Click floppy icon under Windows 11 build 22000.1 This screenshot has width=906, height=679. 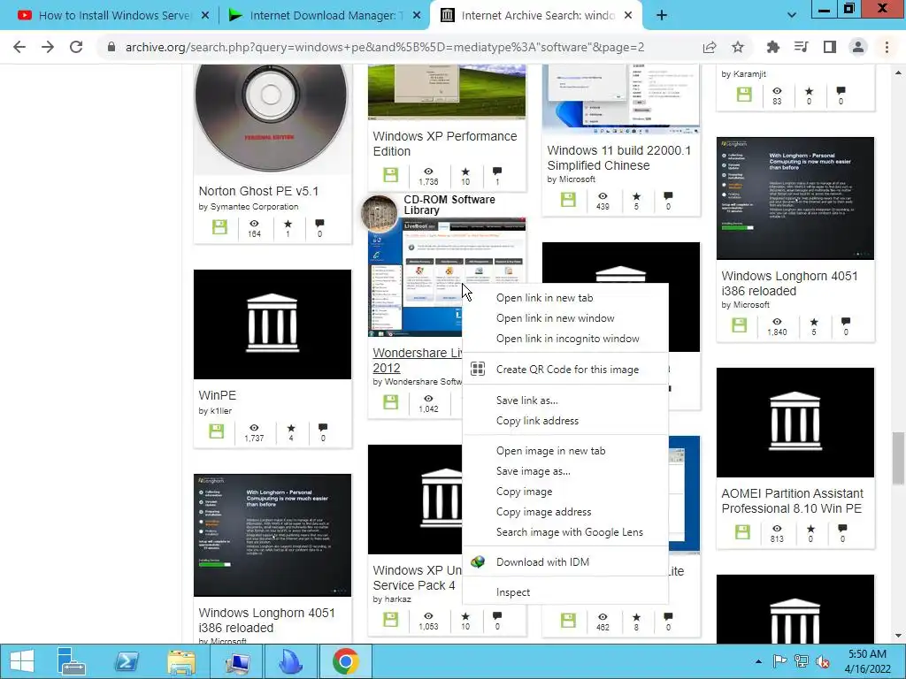click(569, 200)
